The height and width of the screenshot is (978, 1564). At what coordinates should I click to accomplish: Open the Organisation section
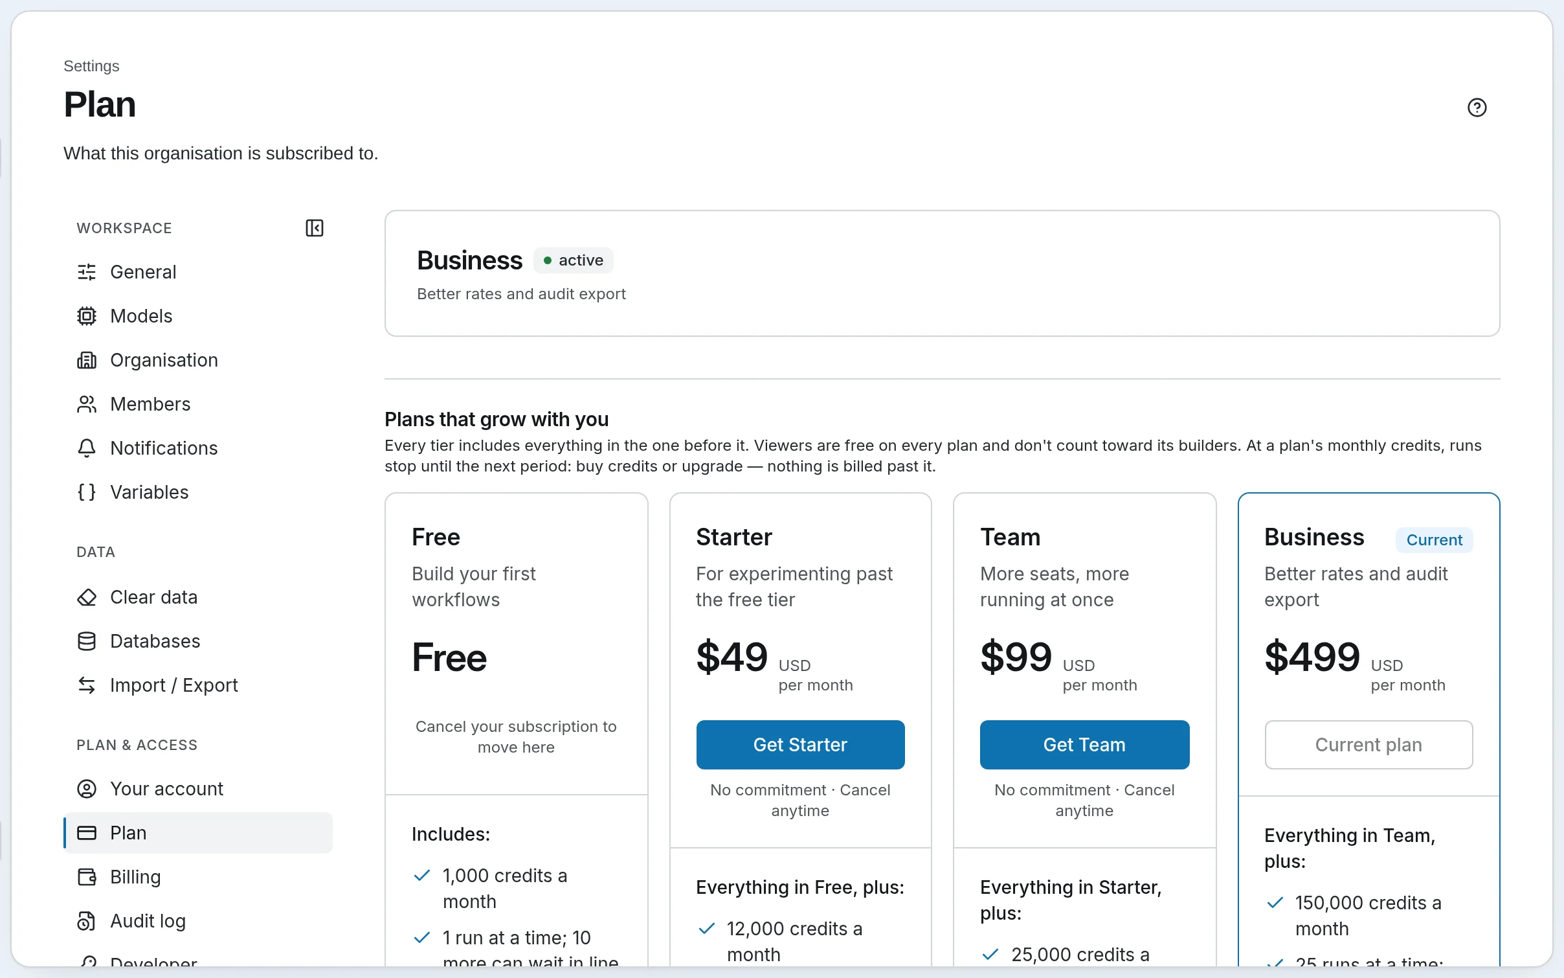point(198,360)
